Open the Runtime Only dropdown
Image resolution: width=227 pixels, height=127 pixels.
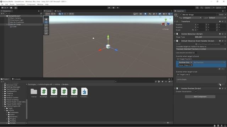pos(186,62)
